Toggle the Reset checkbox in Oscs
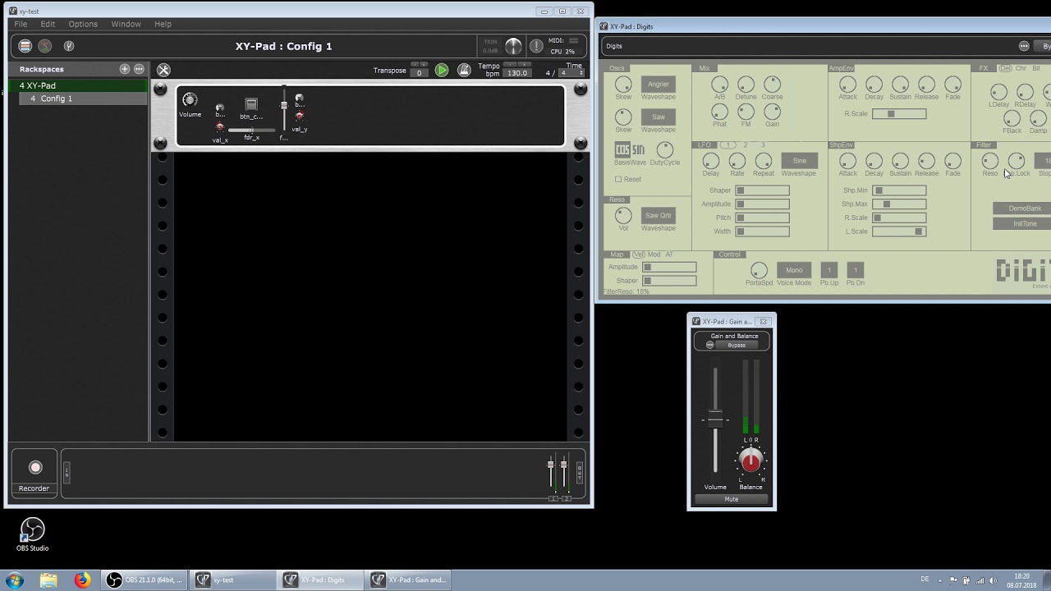The image size is (1051, 591). (x=618, y=179)
